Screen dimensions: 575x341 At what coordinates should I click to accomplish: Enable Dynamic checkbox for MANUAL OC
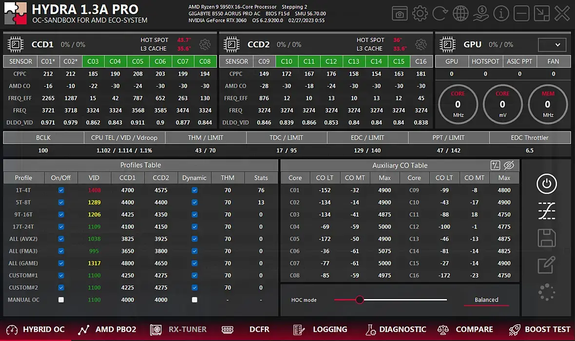[x=194, y=300]
